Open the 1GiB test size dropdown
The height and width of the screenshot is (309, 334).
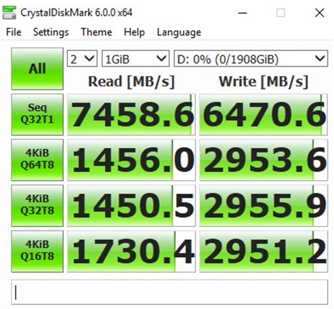coord(135,59)
